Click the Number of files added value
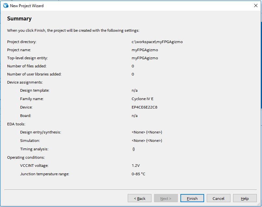This screenshot has height=207, width=262. coord(133,66)
